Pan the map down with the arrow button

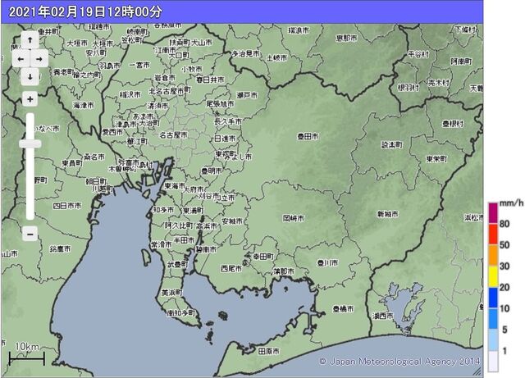[30, 77]
